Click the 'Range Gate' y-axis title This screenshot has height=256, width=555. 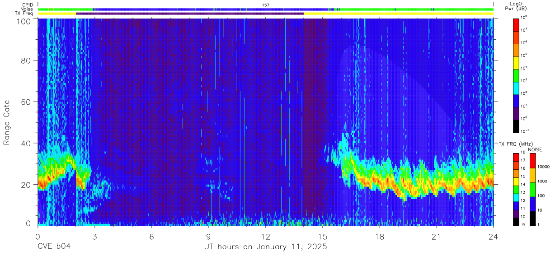[7, 122]
